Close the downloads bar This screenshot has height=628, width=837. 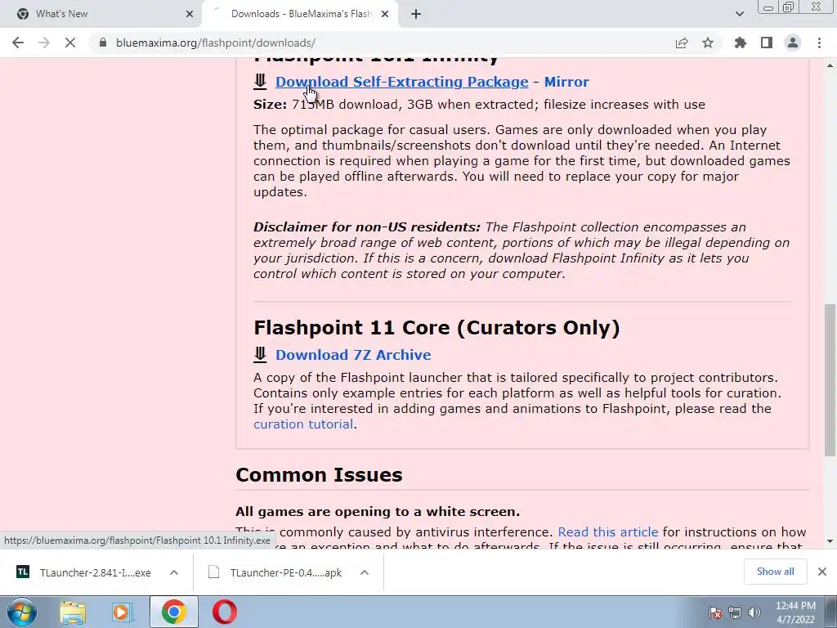tap(822, 572)
